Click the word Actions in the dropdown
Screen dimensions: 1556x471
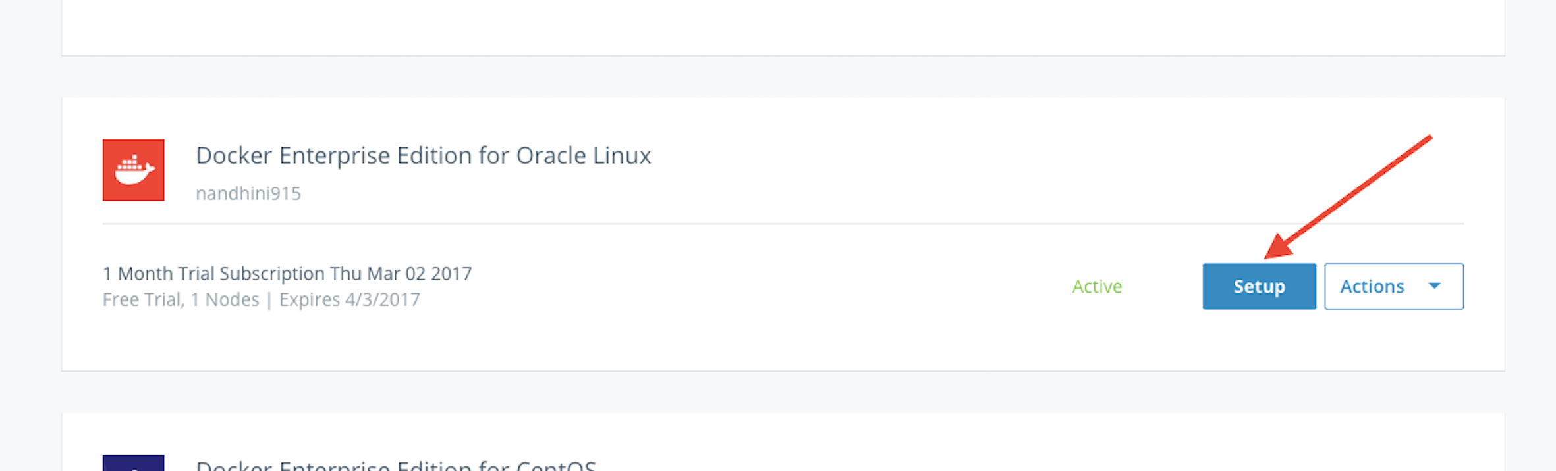tap(1372, 287)
